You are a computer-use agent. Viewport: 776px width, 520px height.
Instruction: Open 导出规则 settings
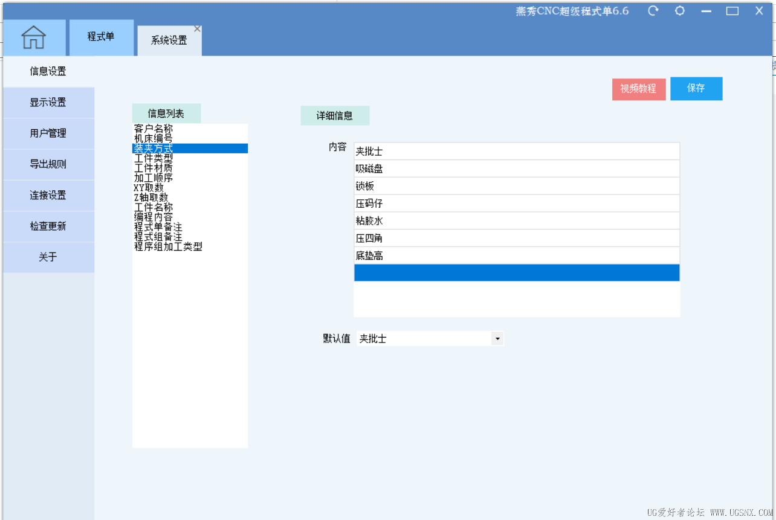(x=48, y=164)
